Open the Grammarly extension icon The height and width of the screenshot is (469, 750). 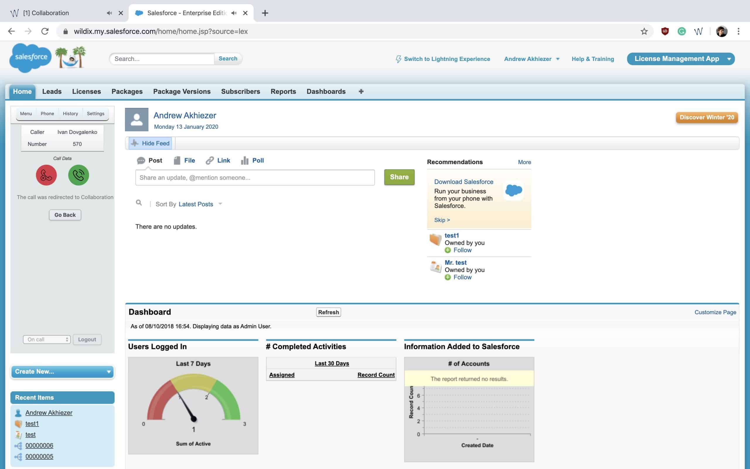pos(681,31)
